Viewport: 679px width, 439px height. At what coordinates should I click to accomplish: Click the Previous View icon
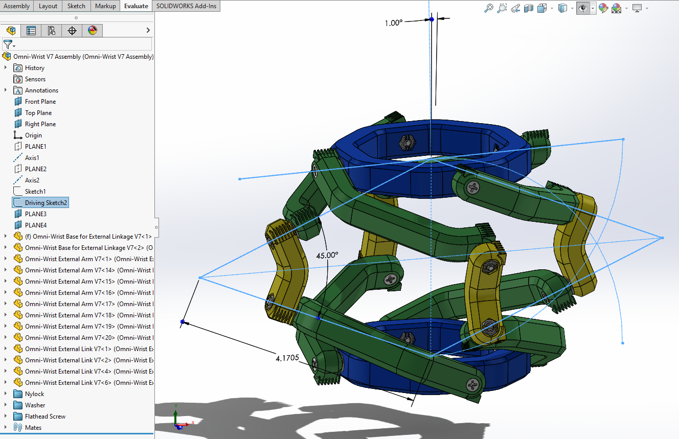tap(515, 8)
